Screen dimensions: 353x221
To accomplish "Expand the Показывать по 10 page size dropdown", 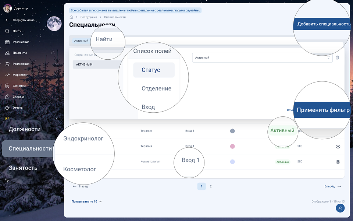I will [x=87, y=201].
